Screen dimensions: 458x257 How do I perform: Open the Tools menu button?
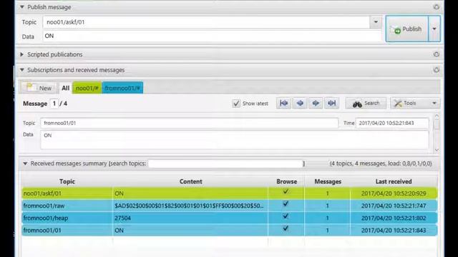click(x=415, y=103)
